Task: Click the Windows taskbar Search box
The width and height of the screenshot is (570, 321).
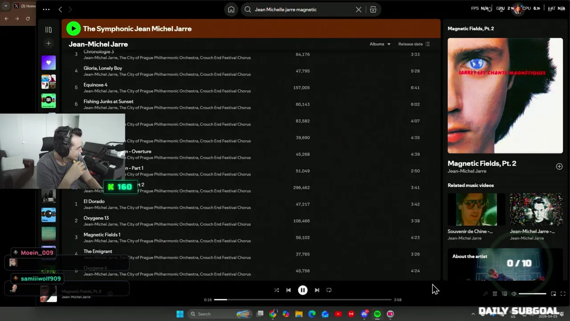Action: click(220, 314)
